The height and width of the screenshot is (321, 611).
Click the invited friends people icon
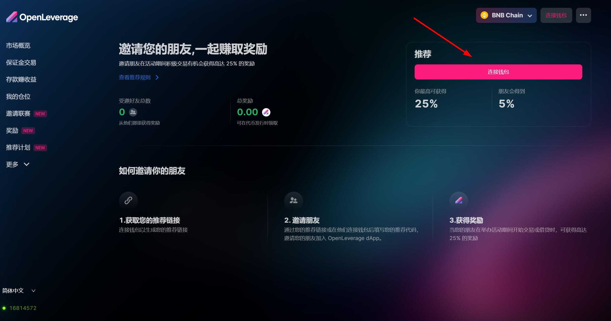pos(133,112)
